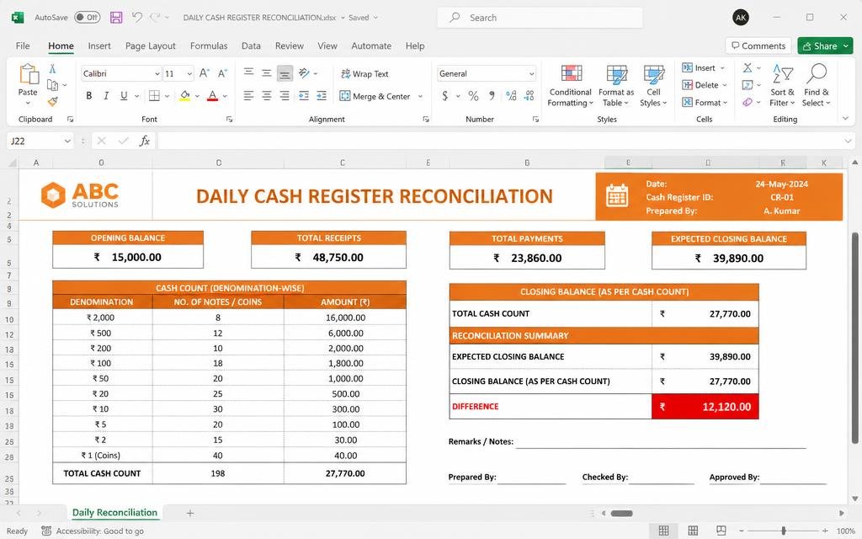Open Find & Select magnifier
This screenshot has width=862, height=539.
[x=817, y=74]
